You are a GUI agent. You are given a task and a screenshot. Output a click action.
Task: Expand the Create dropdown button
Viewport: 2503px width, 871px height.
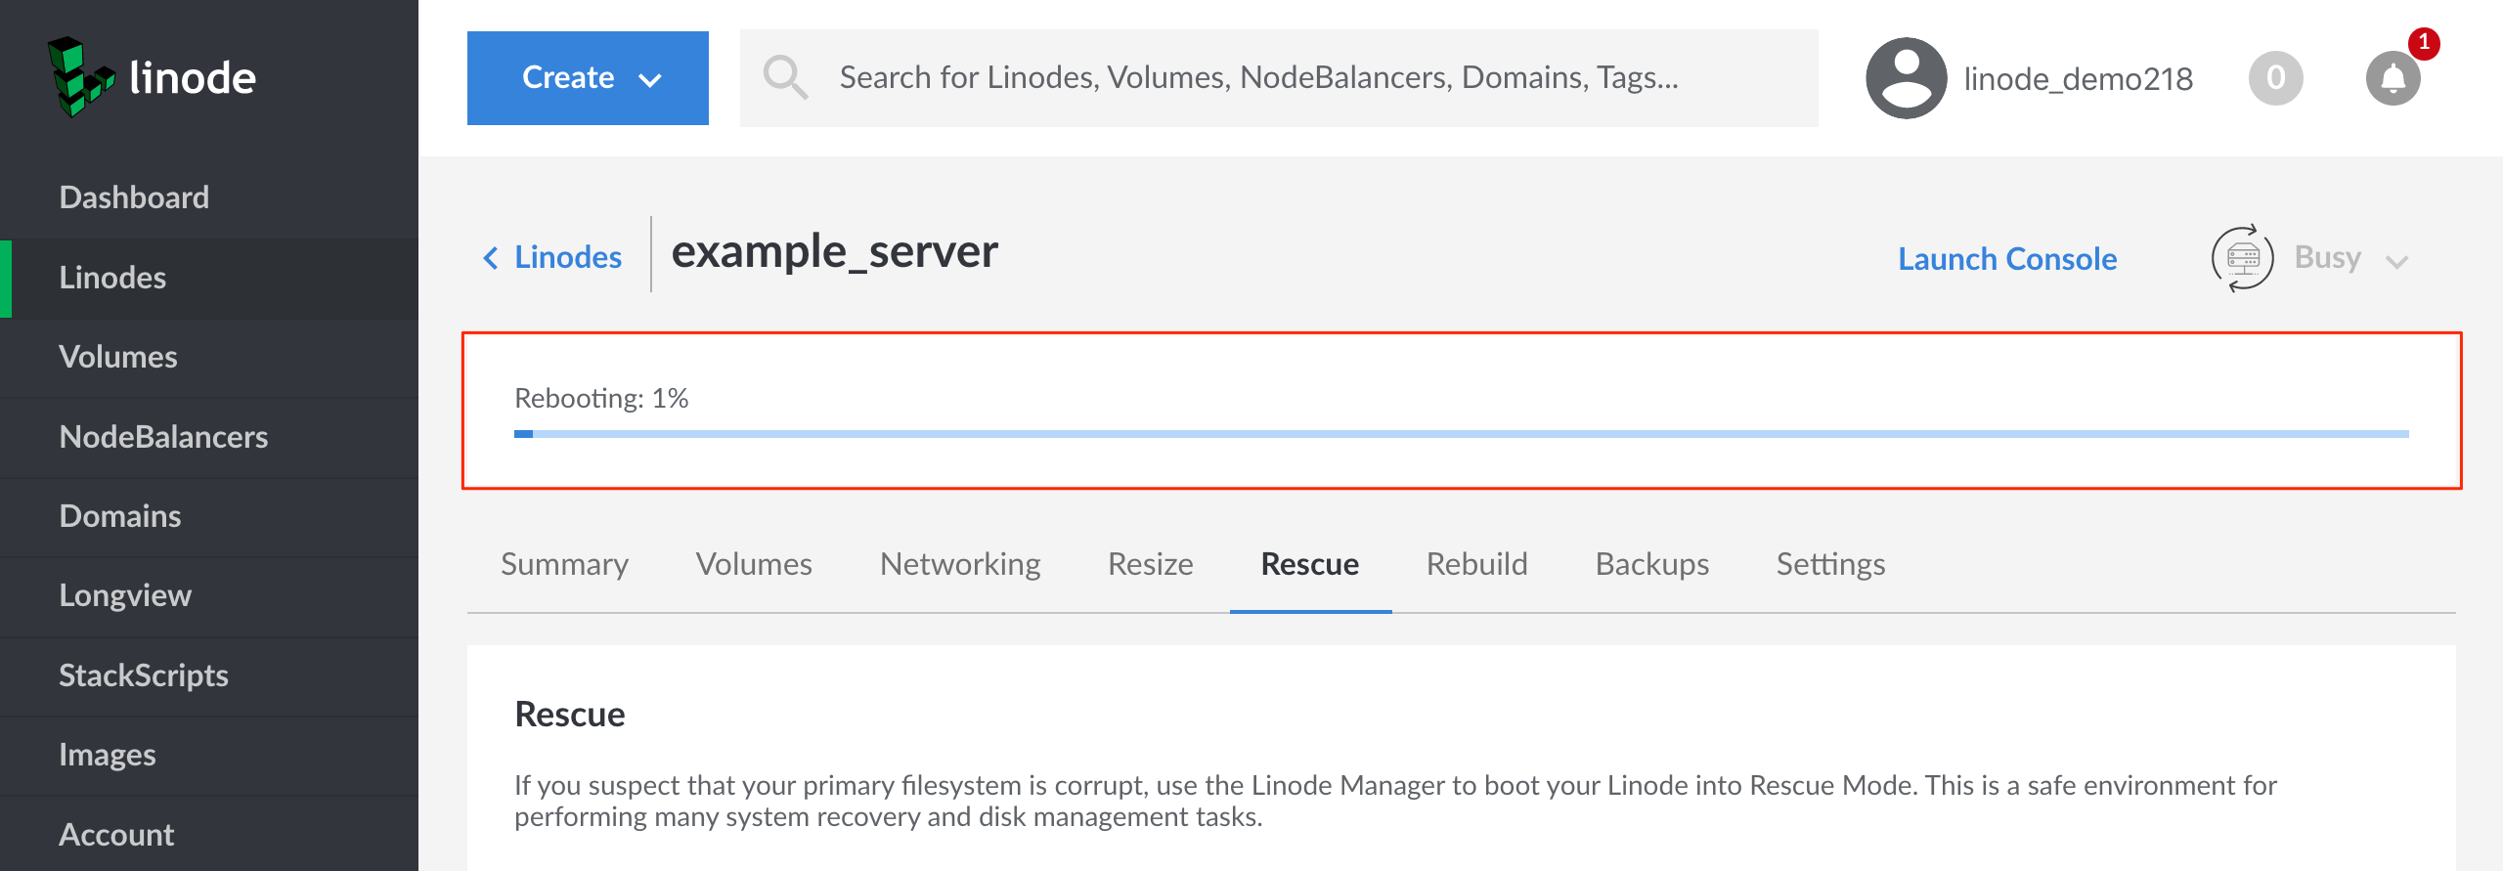pos(588,78)
